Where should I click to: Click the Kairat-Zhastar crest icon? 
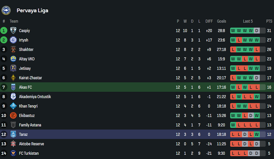pyautogui.click(x=13, y=78)
